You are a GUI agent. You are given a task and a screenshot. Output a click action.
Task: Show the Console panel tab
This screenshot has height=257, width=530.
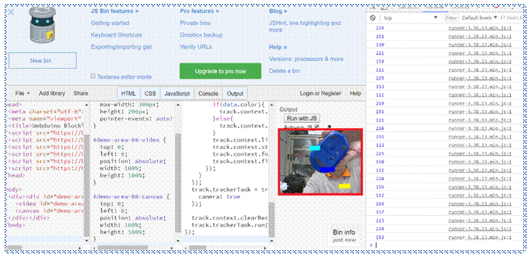(x=208, y=94)
